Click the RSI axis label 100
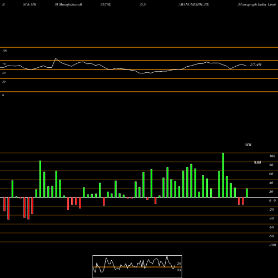Viewport: 278px width, 278px height. pos(4,51)
